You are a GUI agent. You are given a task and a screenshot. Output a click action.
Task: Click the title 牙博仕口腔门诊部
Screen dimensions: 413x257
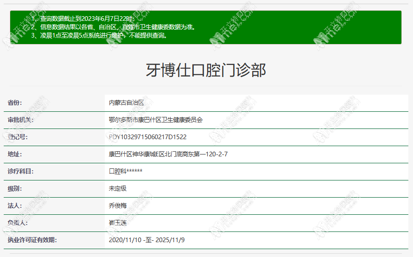point(206,70)
